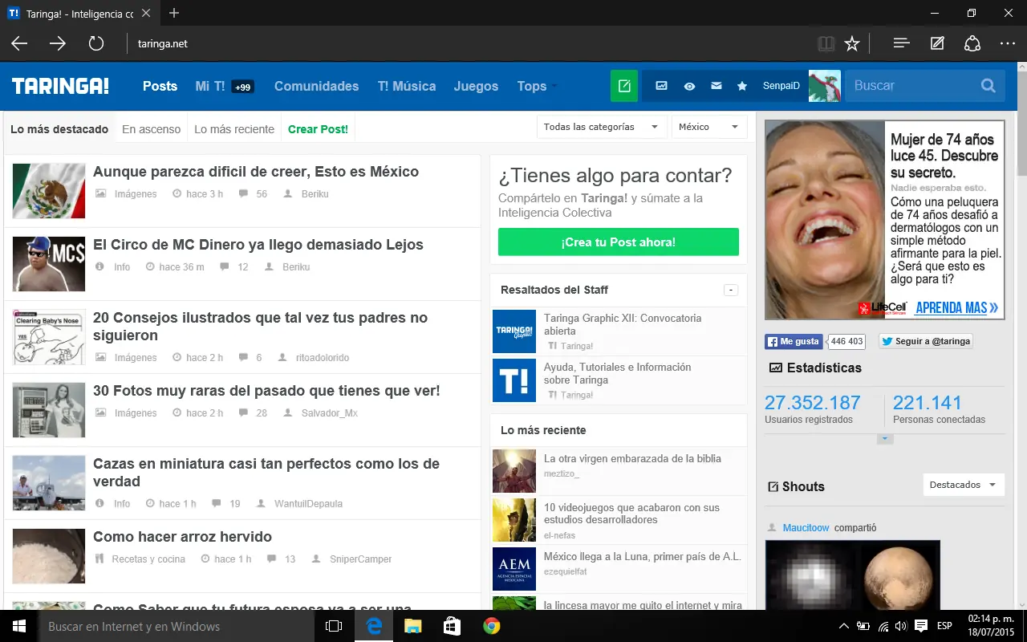Click the eye icon for visits
1027x642 pixels.
pos(689,86)
